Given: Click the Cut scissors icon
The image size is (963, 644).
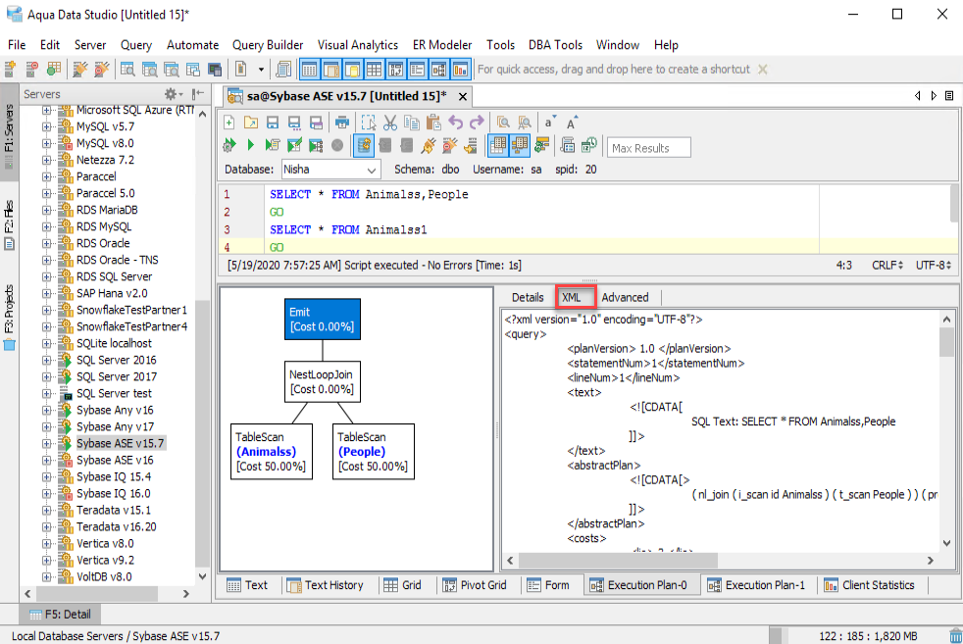Looking at the screenshot, I should click(389, 123).
